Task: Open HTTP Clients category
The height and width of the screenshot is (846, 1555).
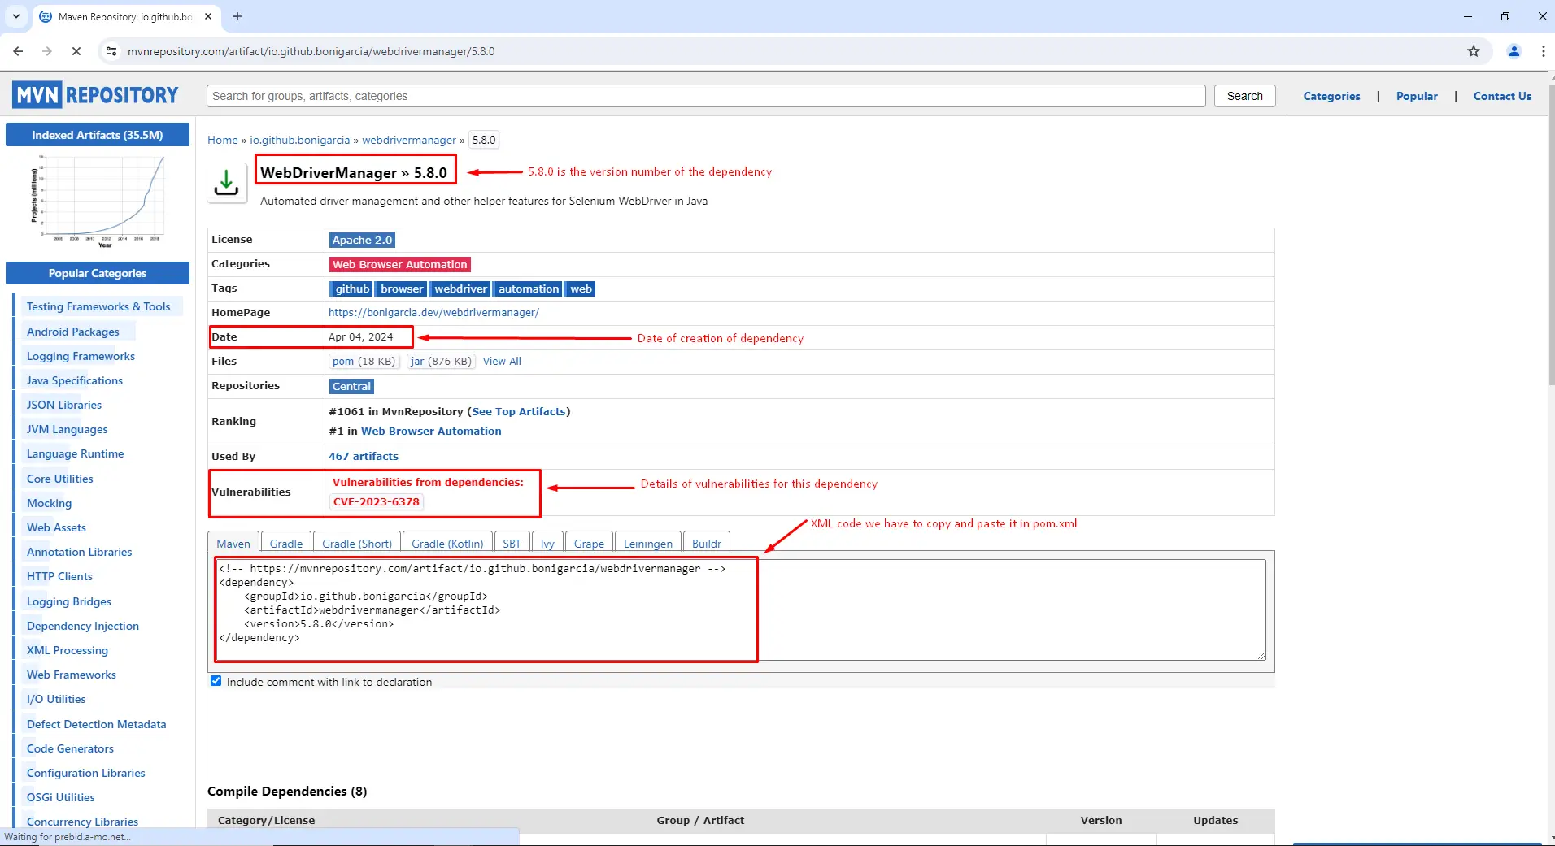Action: pos(59,576)
